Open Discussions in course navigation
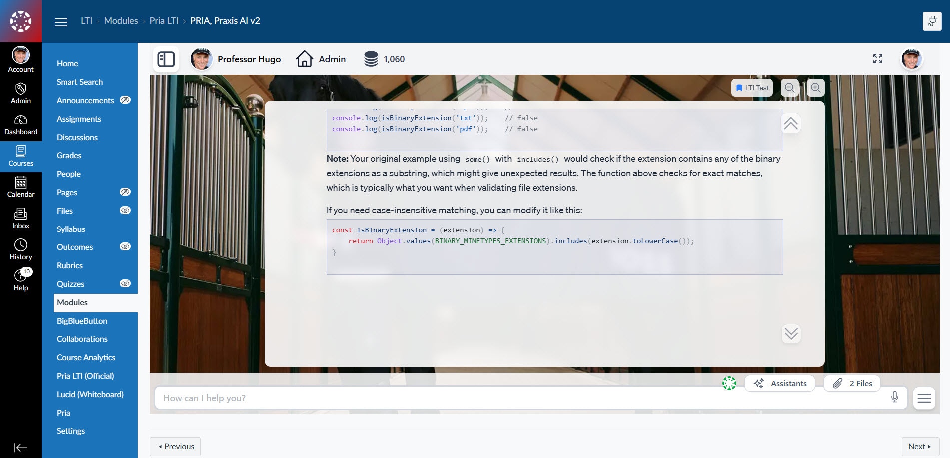The image size is (950, 458). point(77,137)
